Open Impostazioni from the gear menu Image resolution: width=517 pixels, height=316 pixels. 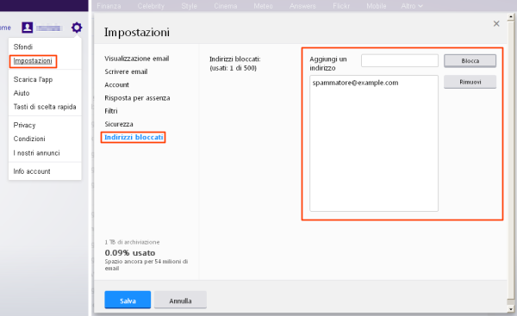33,61
